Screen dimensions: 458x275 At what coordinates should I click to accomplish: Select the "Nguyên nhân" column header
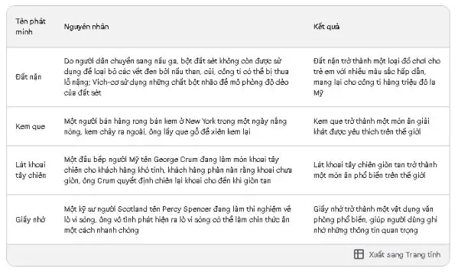(x=86, y=27)
